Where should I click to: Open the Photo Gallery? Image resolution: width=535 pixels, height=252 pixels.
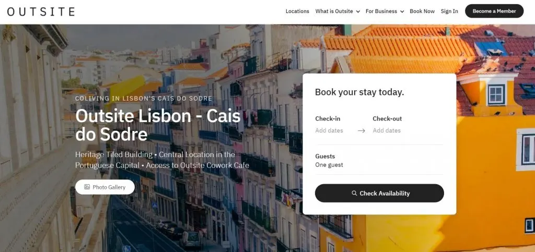tap(104, 187)
